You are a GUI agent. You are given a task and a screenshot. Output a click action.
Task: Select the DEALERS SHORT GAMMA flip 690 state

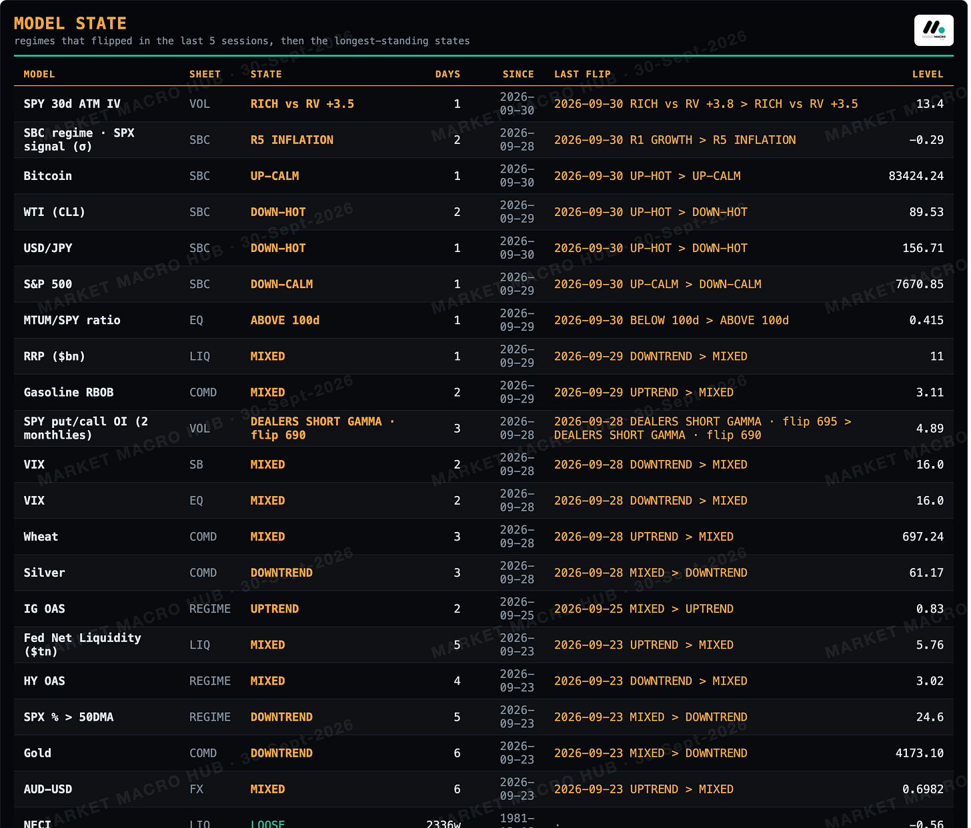click(323, 428)
